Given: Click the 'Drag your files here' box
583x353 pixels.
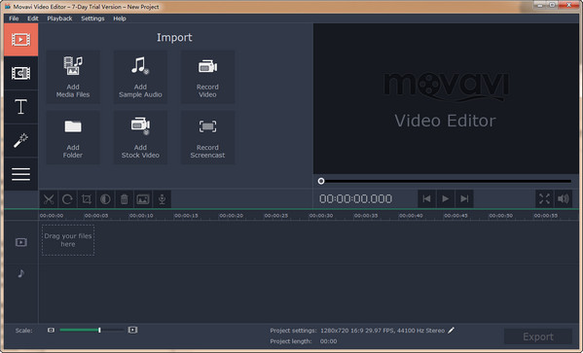Looking at the screenshot, I should pyautogui.click(x=68, y=240).
